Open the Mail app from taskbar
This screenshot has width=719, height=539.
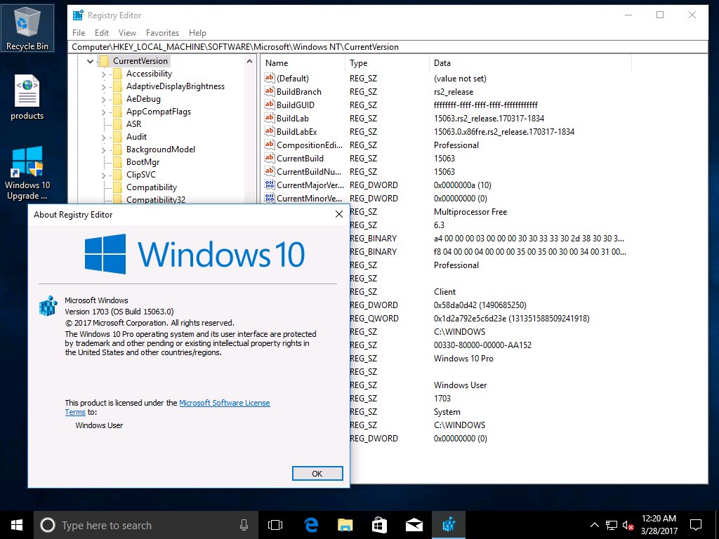pos(414,525)
